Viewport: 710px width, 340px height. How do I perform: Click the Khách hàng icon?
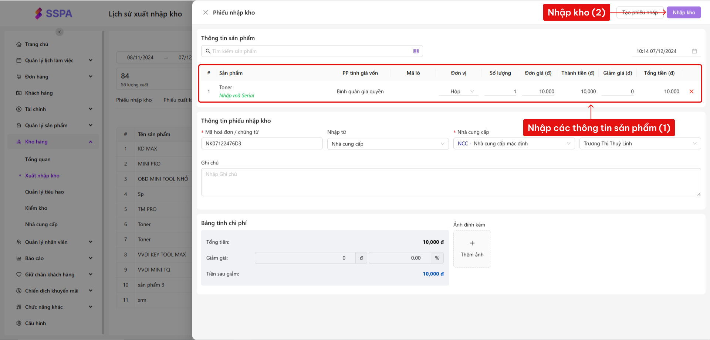pos(19,93)
